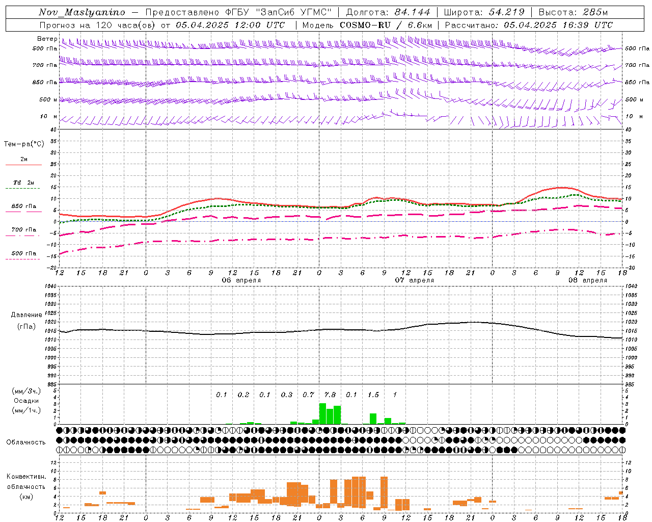This screenshot has height=522, width=652.
Task: Click the 0.7 precipitation total value
Action: tap(308, 395)
